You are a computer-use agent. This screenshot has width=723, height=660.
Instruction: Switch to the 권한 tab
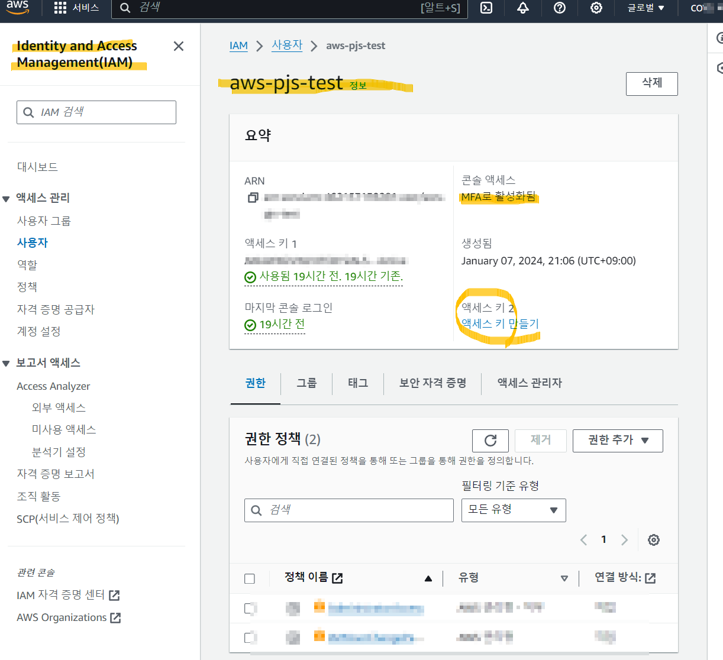coord(256,383)
